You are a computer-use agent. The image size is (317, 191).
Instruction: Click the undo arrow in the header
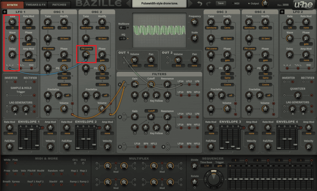click(x=200, y=4)
